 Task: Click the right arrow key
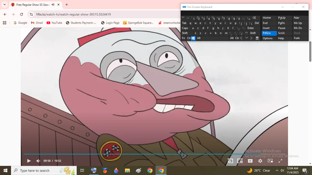(251, 38)
